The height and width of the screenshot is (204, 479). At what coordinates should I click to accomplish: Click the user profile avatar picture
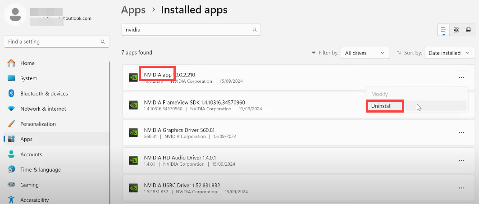(x=15, y=14)
